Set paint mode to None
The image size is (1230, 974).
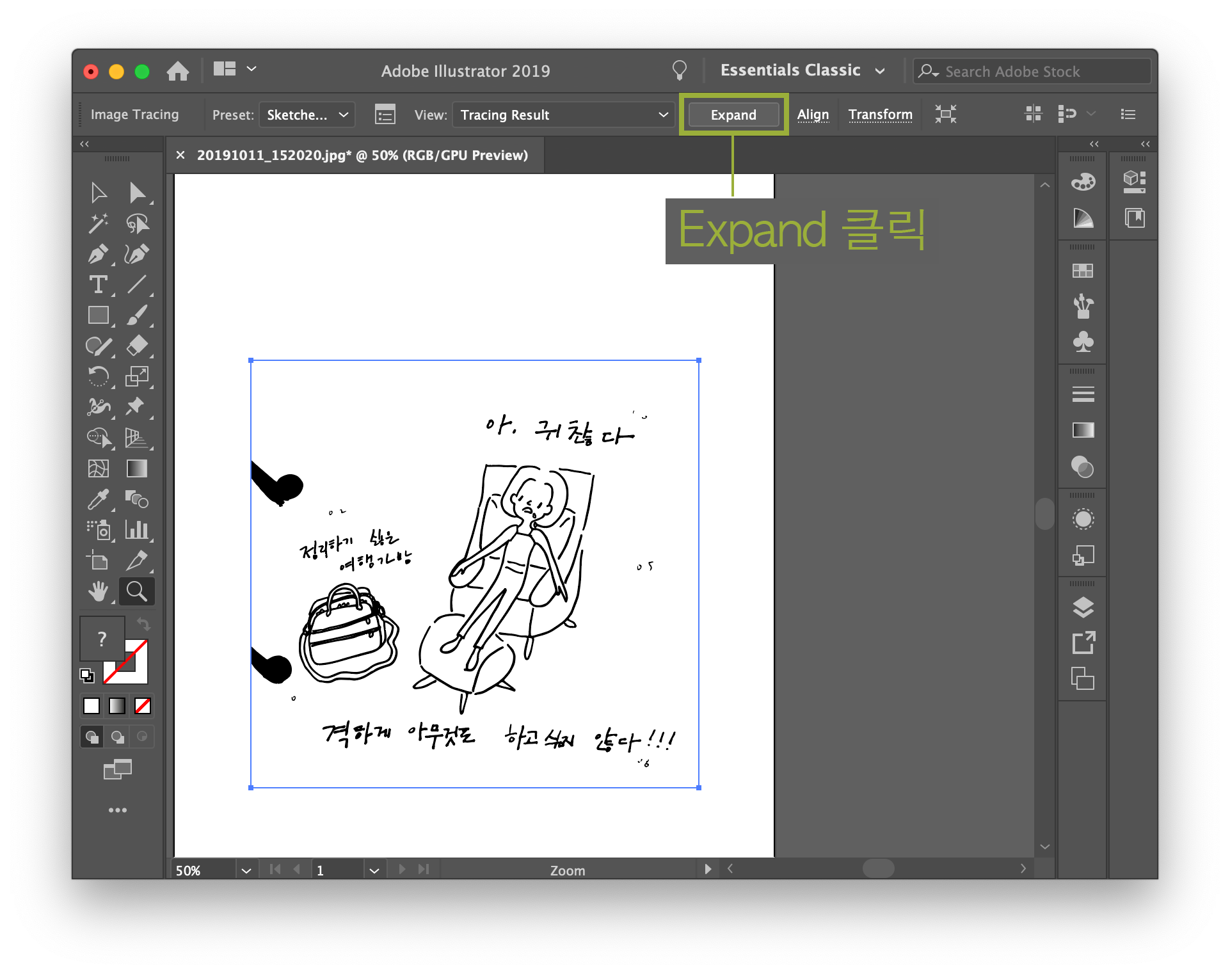tap(143, 706)
